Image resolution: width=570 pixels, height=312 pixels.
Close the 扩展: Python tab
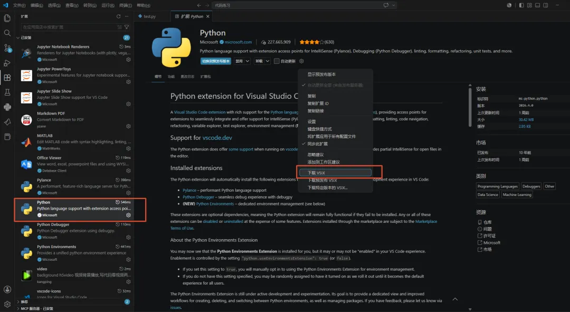pos(208,16)
